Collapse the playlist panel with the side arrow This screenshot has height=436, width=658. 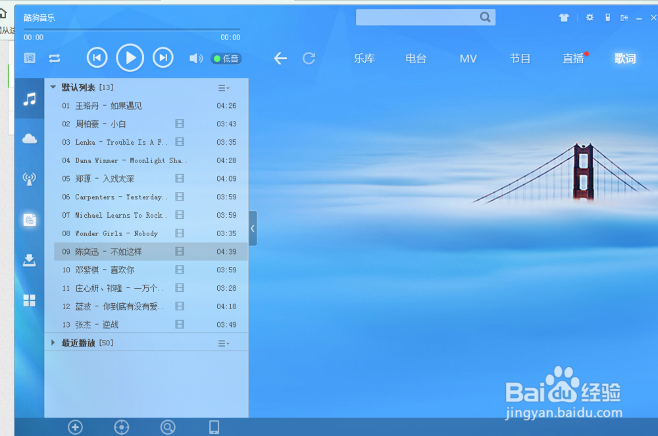pyautogui.click(x=252, y=228)
